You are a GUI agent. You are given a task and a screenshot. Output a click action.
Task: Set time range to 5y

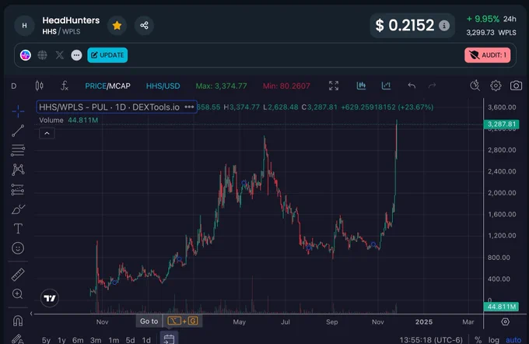click(x=46, y=339)
